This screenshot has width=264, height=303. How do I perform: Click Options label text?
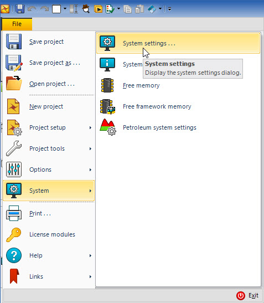point(40,170)
